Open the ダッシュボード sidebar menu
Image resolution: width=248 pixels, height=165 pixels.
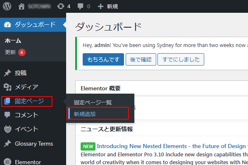tap(33, 25)
